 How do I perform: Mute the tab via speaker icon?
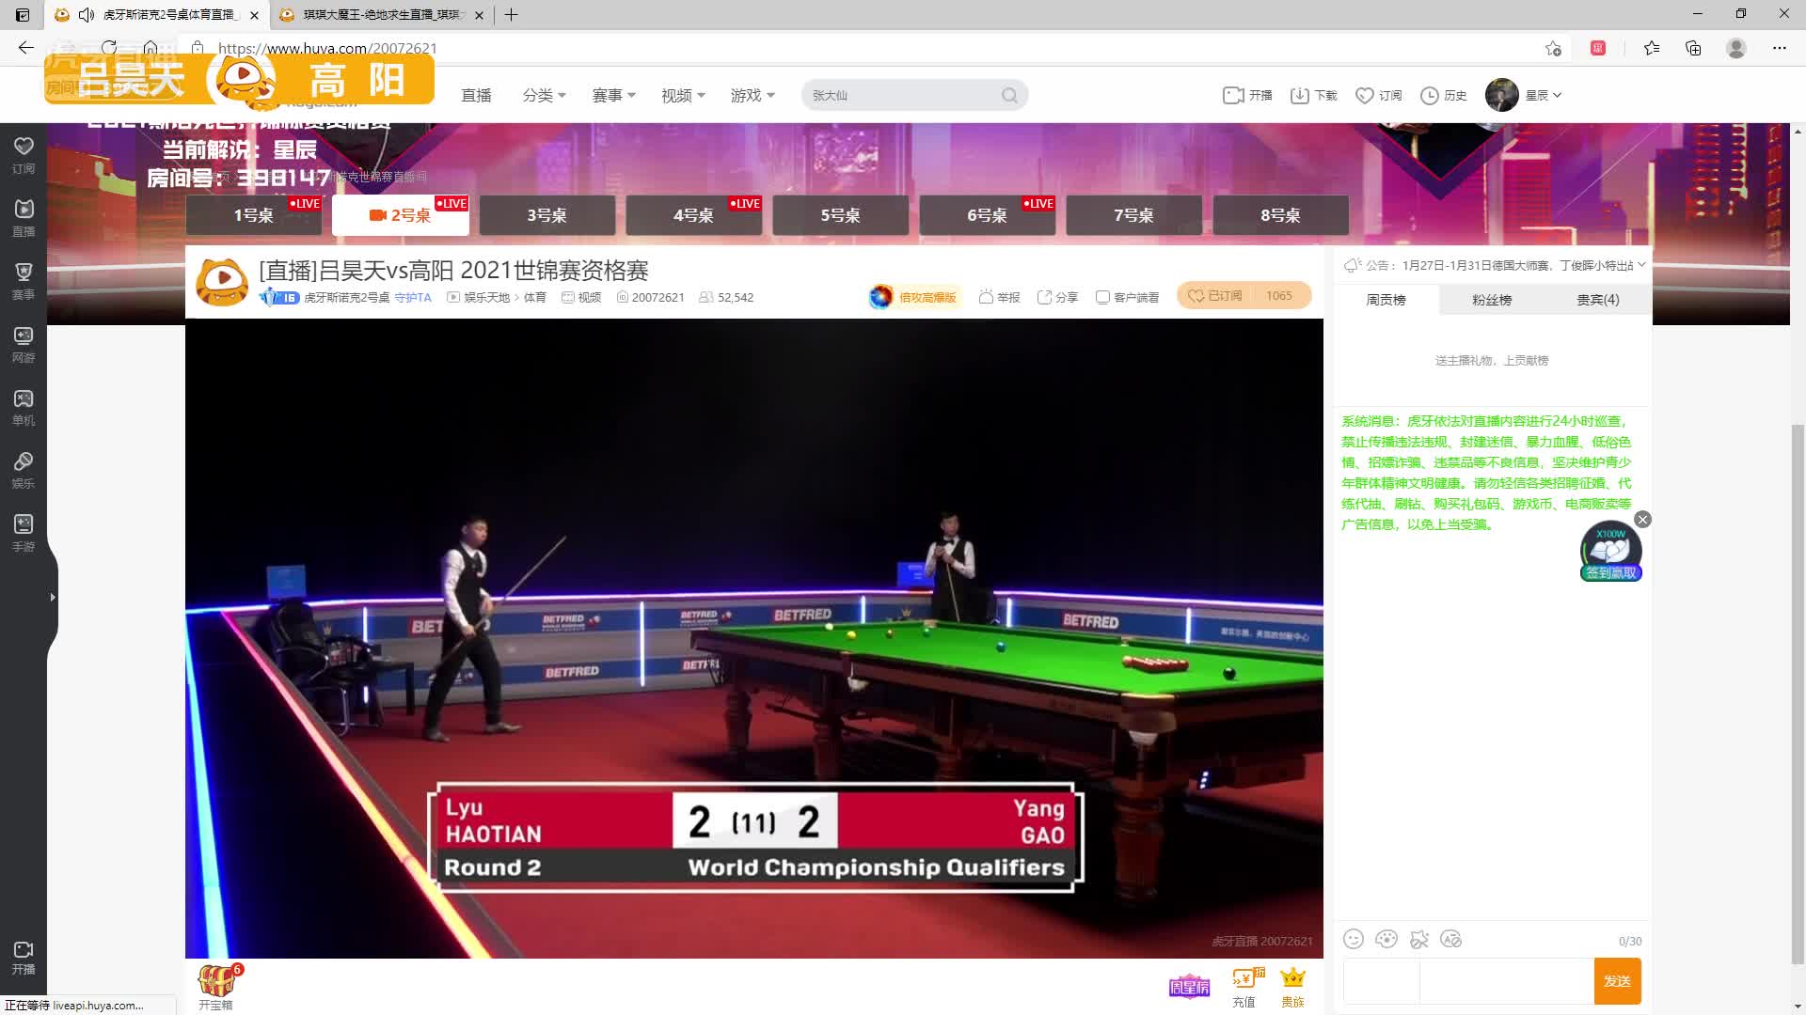[x=87, y=15]
